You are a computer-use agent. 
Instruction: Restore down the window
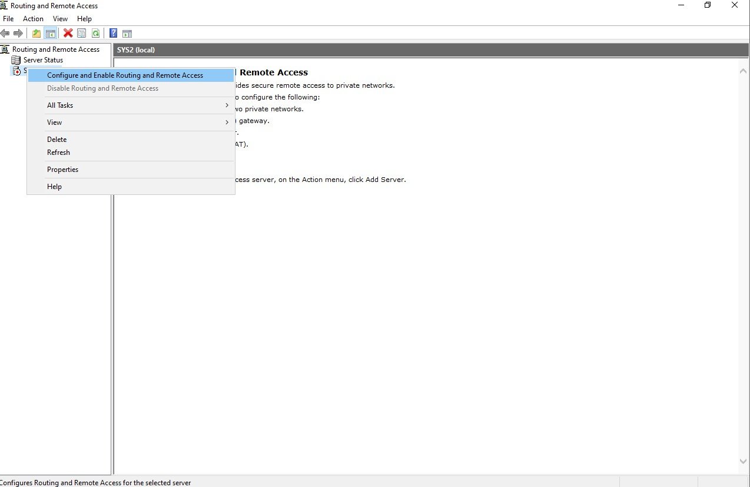[708, 5]
